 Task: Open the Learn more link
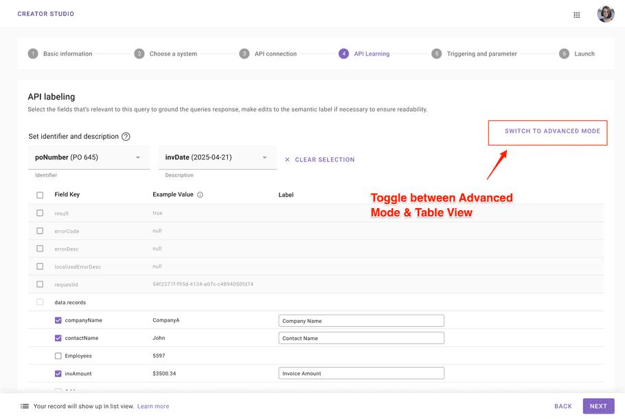[153, 406]
